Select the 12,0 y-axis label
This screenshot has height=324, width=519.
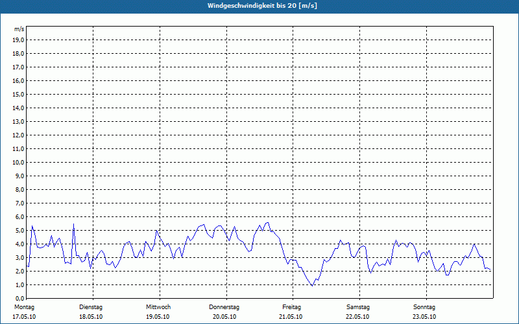pyautogui.click(x=19, y=135)
